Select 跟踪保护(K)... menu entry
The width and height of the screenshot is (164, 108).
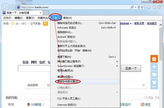[85, 32]
